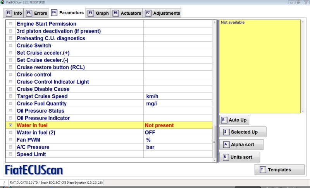
Task: Click the parameter list scrollbar thumb
Action: pyautogui.click(x=215, y=142)
